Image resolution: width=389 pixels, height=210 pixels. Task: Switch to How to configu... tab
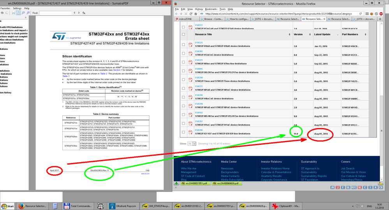pos(238,19)
